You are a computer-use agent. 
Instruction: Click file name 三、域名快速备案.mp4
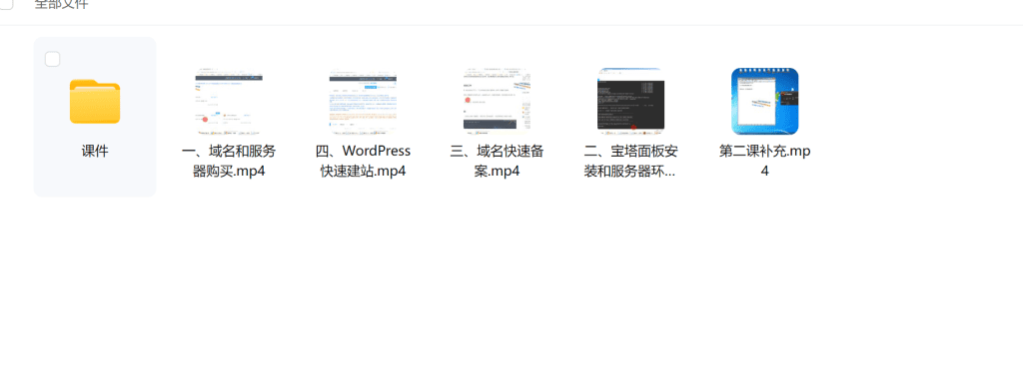[x=498, y=162]
